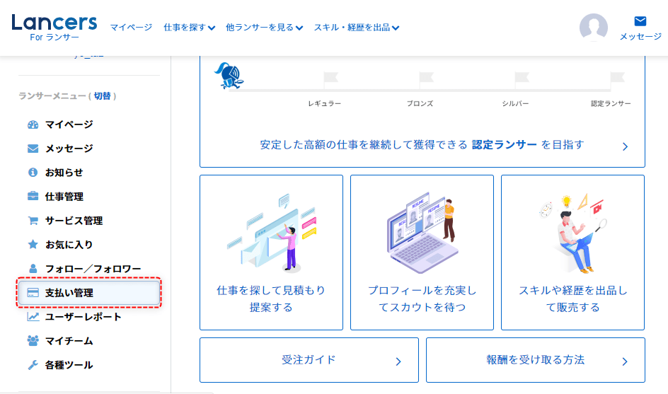
Task: Click the dashboard icon beside マイページ
Action: [x=33, y=124]
